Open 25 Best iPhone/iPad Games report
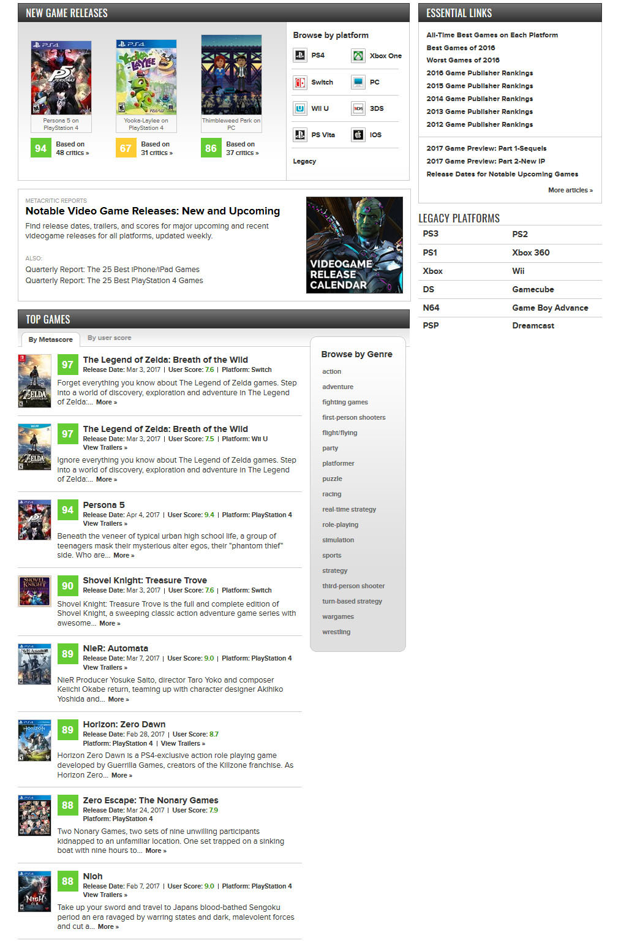 113,270
